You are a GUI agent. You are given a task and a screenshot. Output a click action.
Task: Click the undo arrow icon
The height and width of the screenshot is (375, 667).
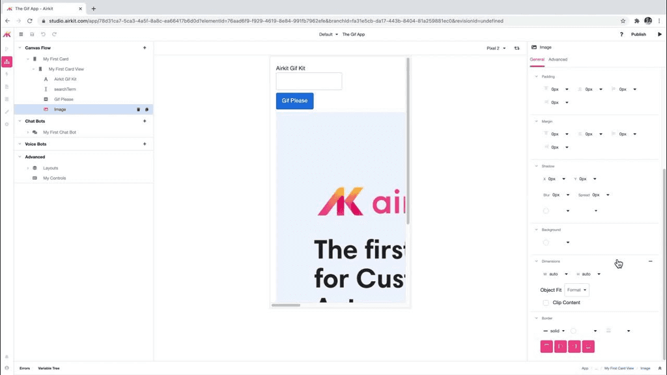[43, 35]
